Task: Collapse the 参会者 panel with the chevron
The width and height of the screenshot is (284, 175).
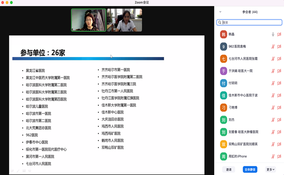Action: point(220,12)
